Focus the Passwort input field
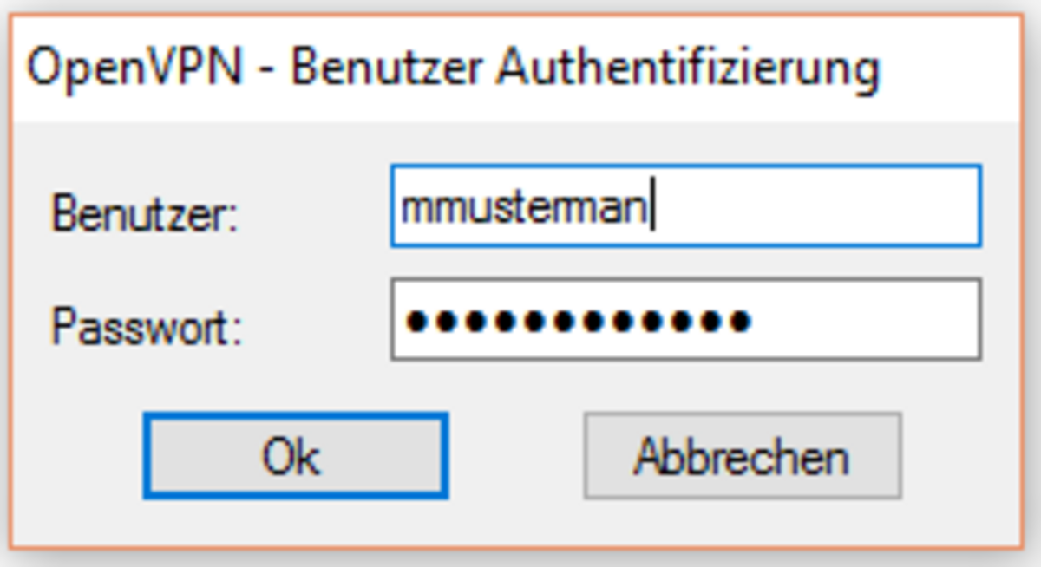Image resolution: width=1041 pixels, height=567 pixels. (x=685, y=319)
